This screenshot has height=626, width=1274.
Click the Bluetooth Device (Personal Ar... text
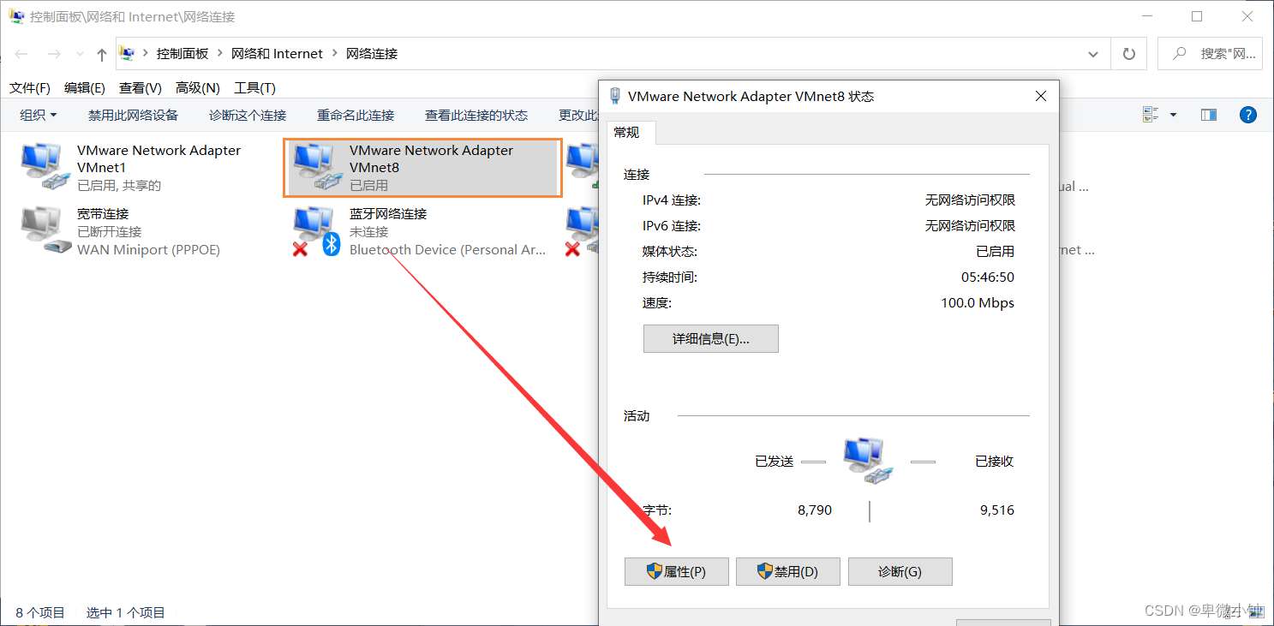(x=447, y=250)
